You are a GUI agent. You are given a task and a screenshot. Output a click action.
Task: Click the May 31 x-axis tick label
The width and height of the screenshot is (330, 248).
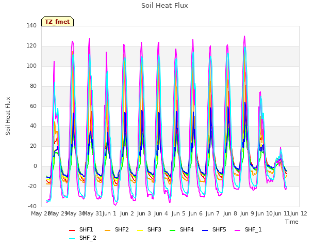tap(92, 213)
